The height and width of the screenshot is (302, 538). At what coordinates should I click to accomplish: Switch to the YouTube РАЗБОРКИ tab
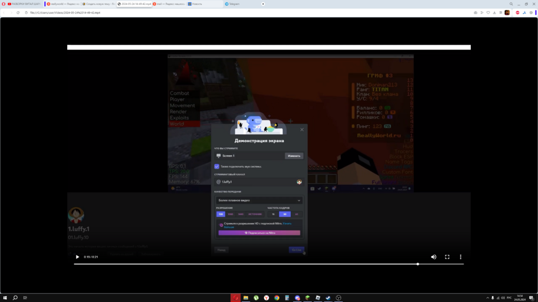pos(24,4)
